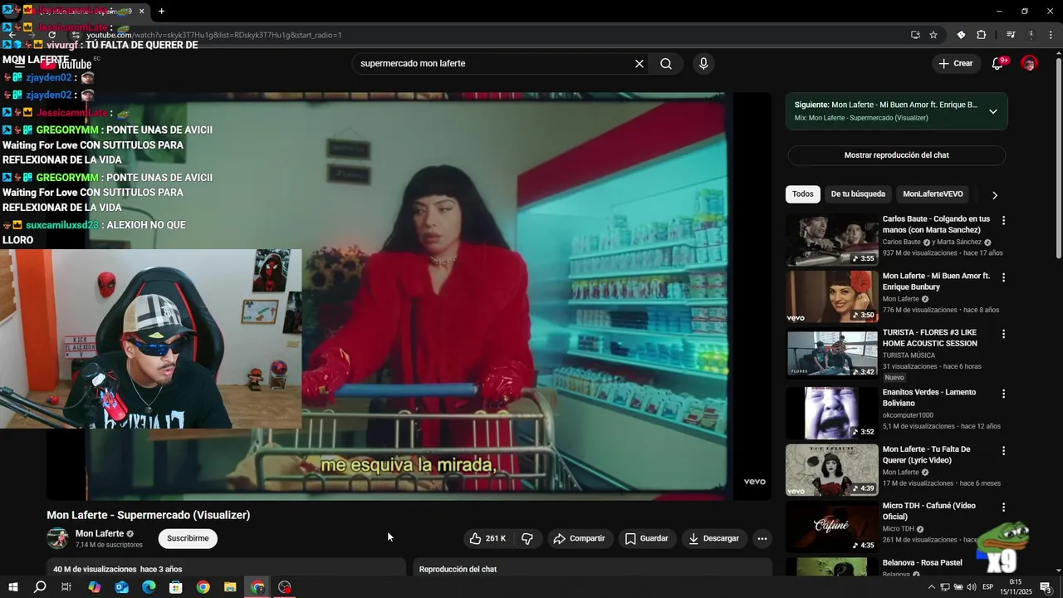Image resolution: width=1063 pixels, height=598 pixels.
Task: Open more actions menu below the video
Action: (x=762, y=538)
